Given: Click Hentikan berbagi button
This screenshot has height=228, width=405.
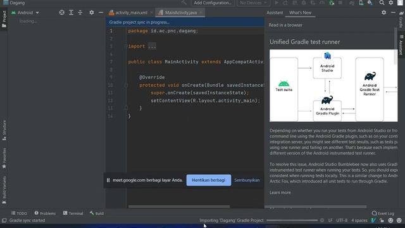Looking at the screenshot, I should (209, 180).
